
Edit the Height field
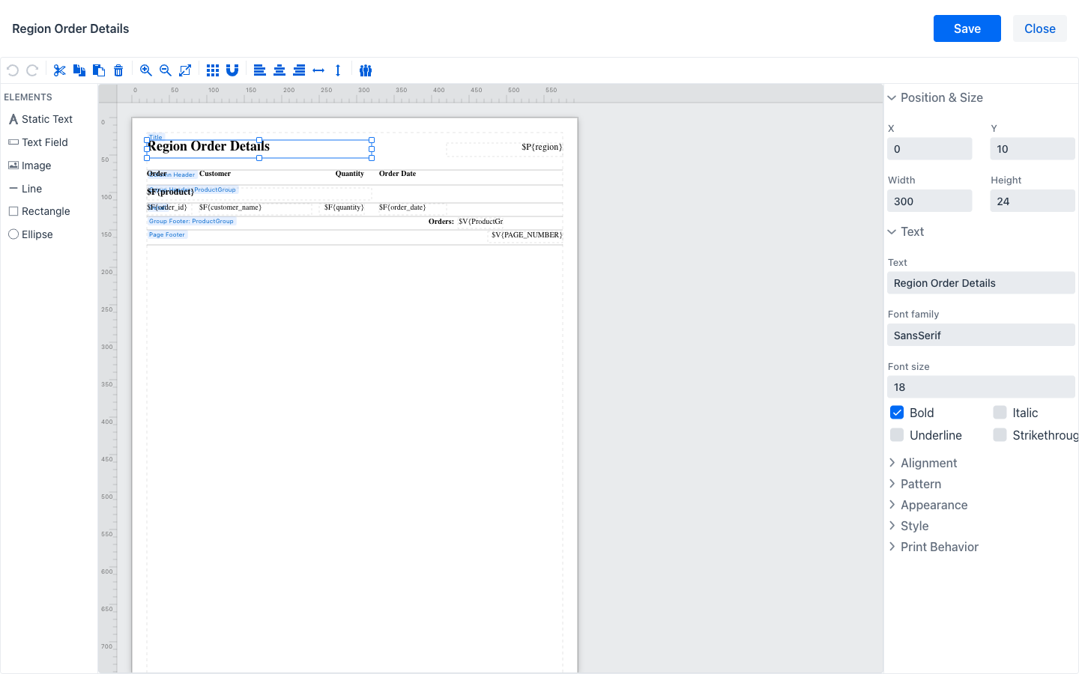pos(1033,201)
